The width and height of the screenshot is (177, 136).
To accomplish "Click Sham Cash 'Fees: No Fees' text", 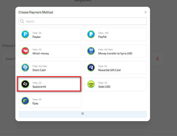I will [40, 66].
